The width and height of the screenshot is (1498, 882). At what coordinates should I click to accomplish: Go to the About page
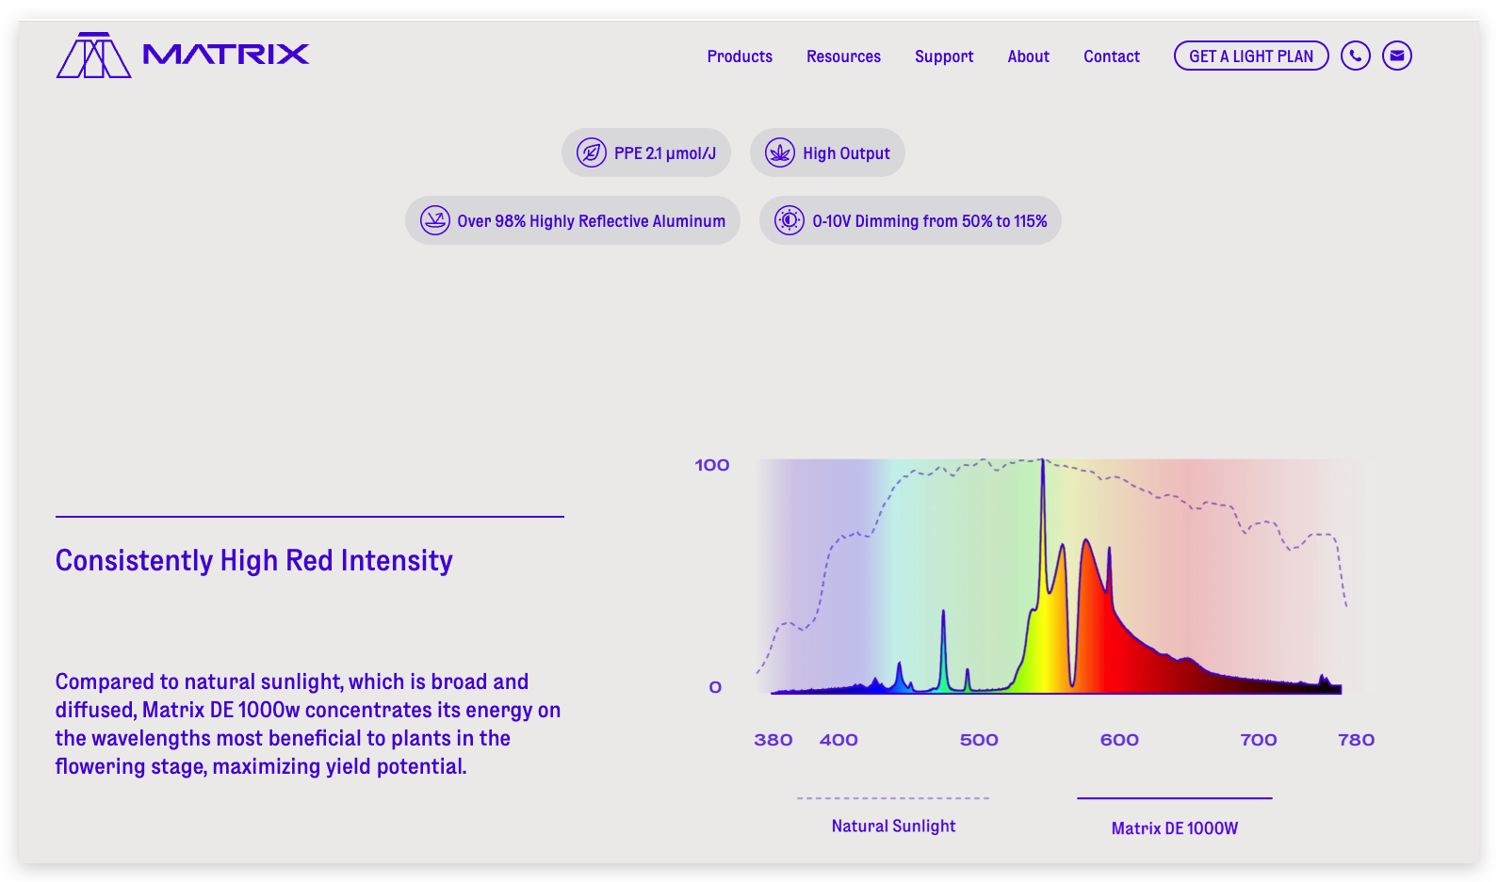click(1028, 56)
